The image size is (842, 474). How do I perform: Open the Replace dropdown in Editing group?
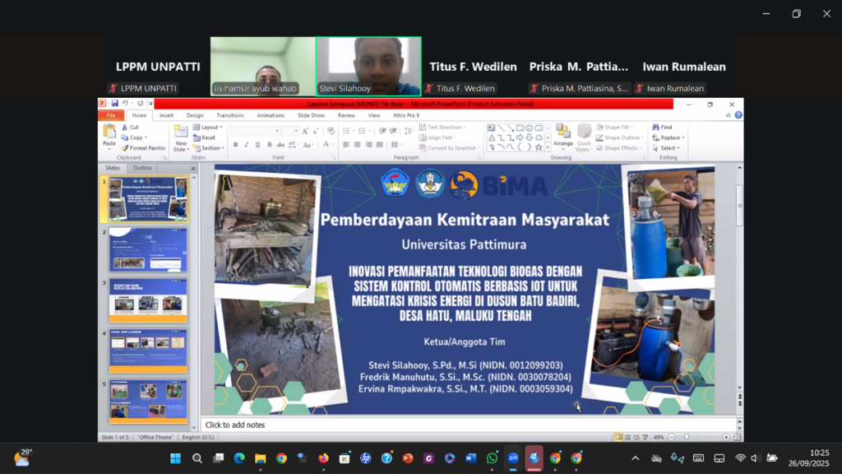tap(669, 137)
